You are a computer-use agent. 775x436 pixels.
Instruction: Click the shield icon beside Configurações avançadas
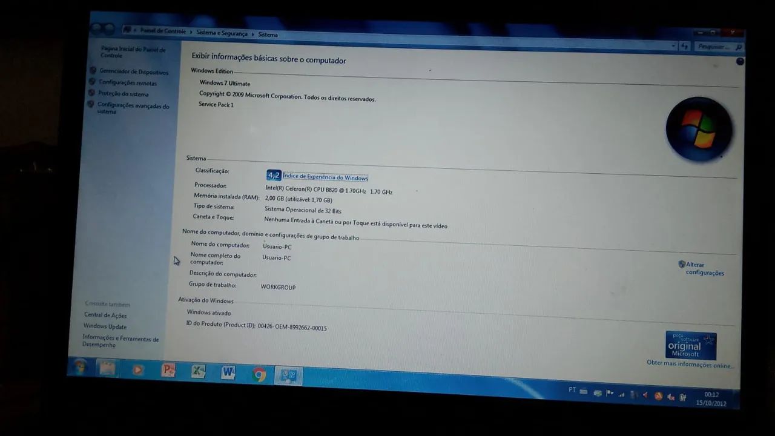click(91, 104)
